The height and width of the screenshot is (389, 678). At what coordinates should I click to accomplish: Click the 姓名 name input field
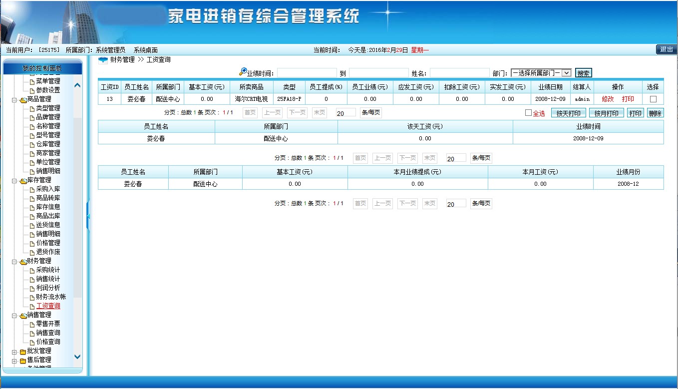pos(459,73)
